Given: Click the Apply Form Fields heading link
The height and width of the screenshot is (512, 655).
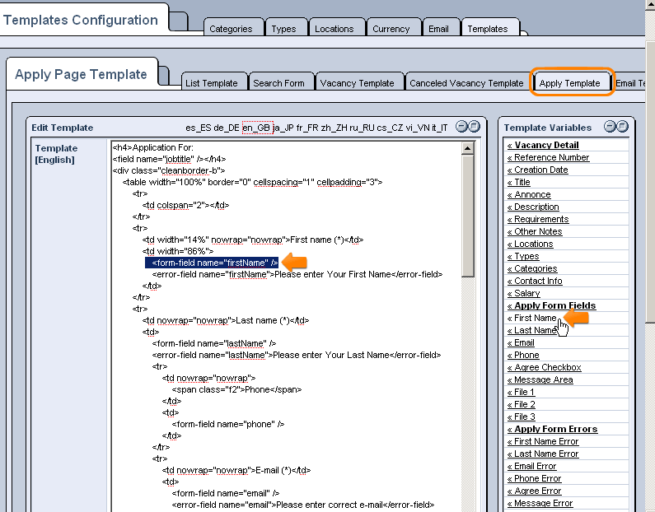Looking at the screenshot, I should pos(551,305).
